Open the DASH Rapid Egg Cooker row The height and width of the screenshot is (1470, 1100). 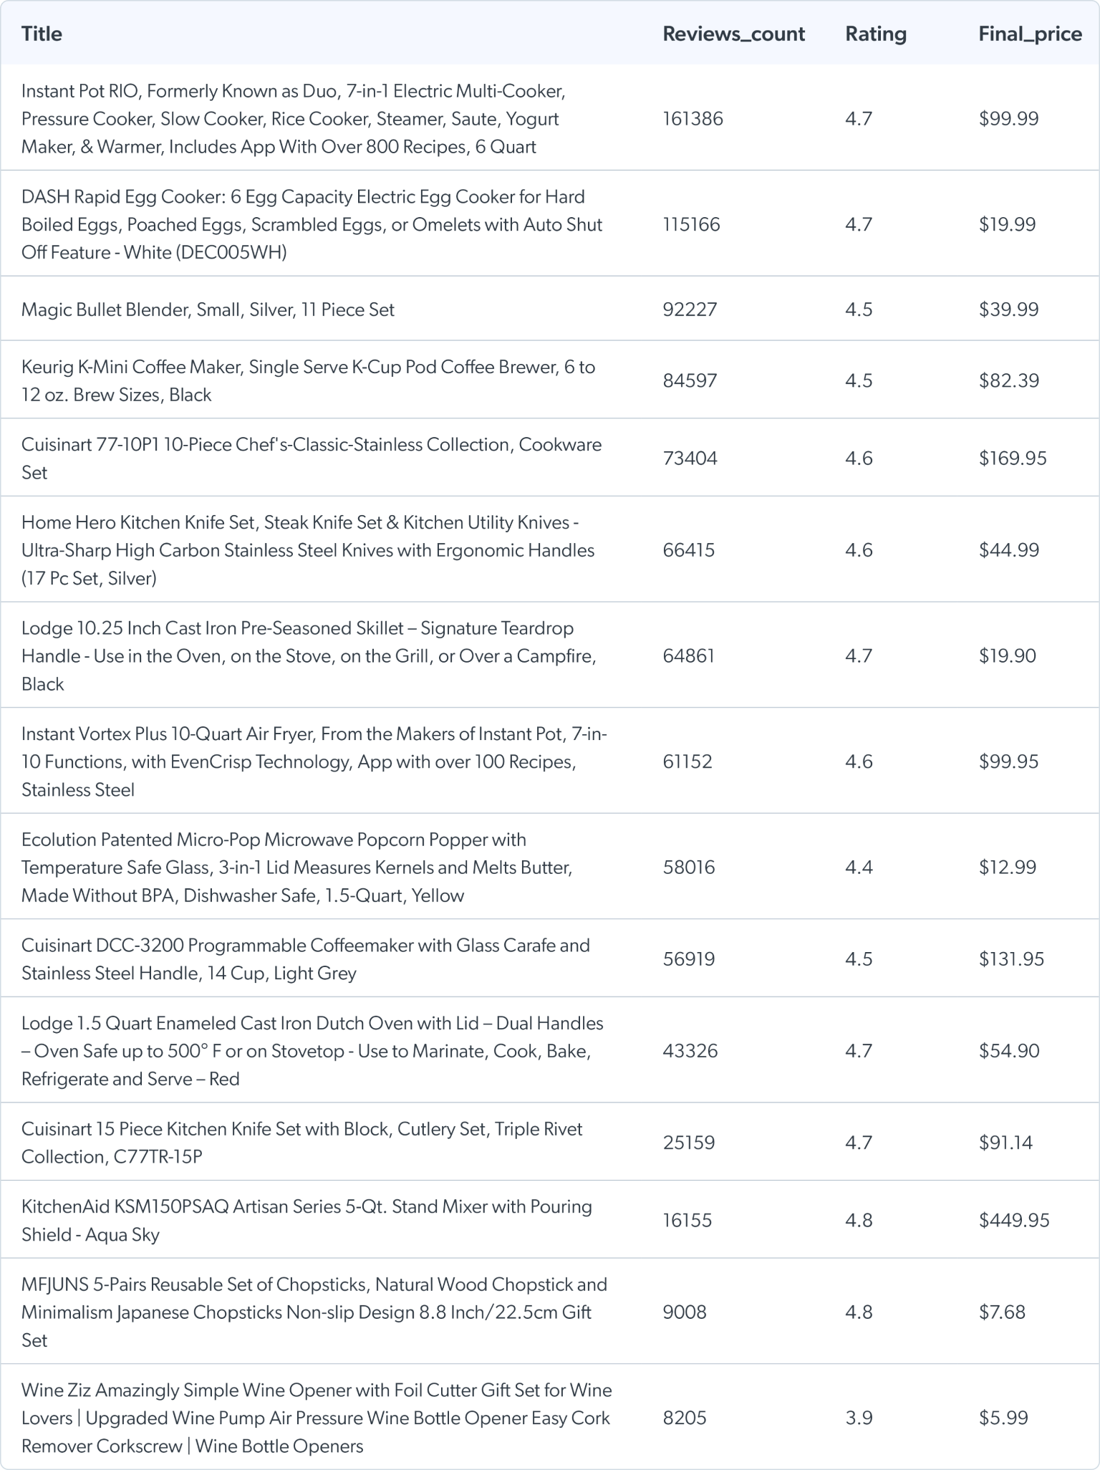(312, 225)
